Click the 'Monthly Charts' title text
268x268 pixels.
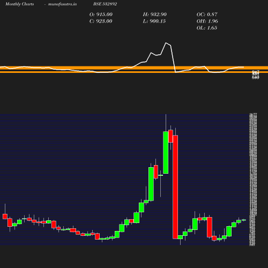click(19, 4)
